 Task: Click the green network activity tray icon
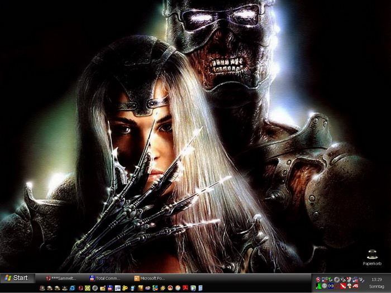click(x=318, y=286)
